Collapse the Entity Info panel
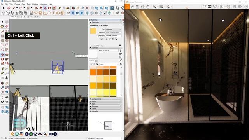 [105, 23]
